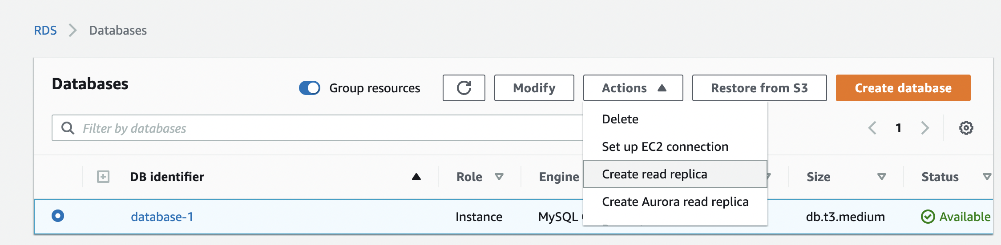The width and height of the screenshot is (1001, 245).
Task: Toggle the Group resources switch
Action: [x=310, y=88]
